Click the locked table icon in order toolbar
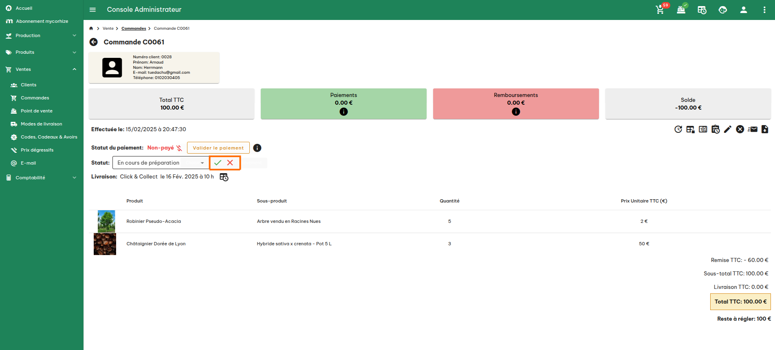 coord(690,129)
